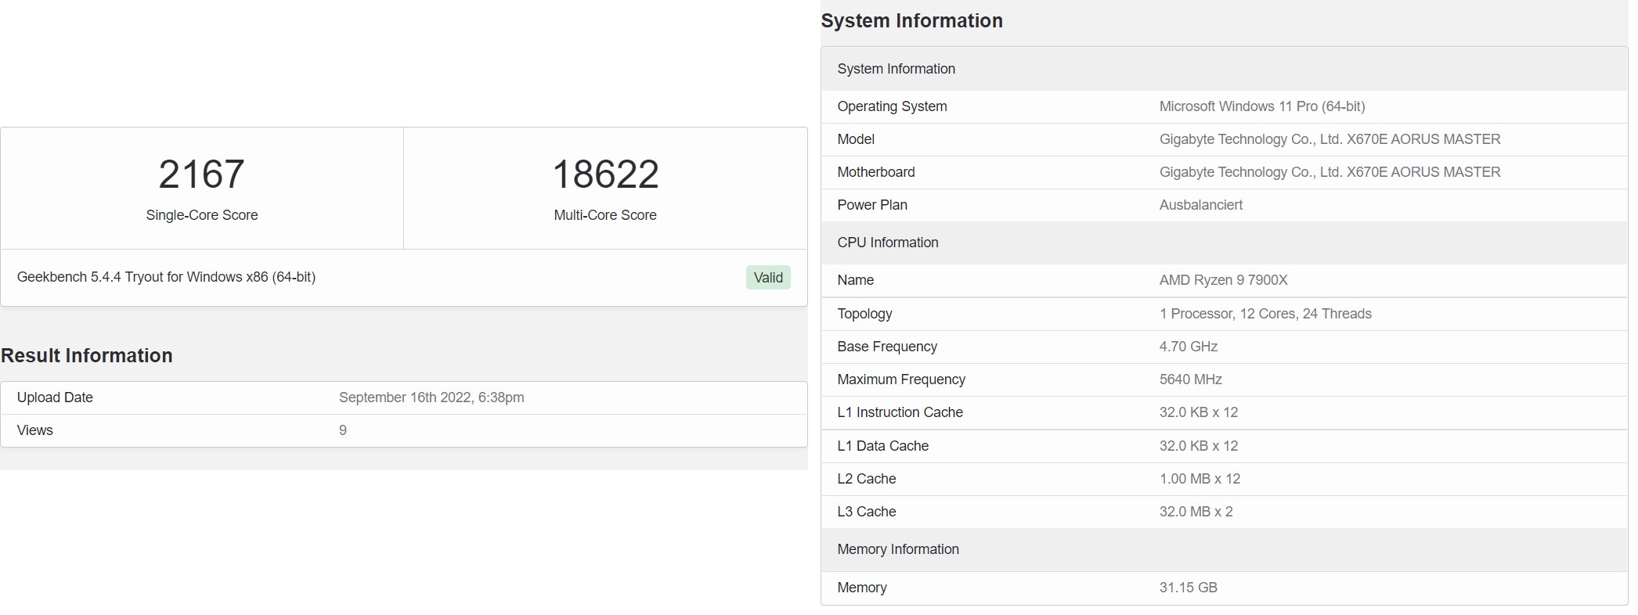The image size is (1638, 615).
Task: Click the Power Plan label
Action: click(x=872, y=205)
